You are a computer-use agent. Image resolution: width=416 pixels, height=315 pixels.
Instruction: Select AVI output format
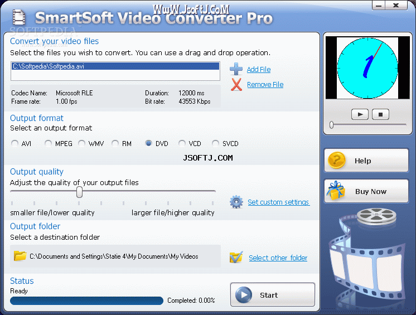click(15, 143)
